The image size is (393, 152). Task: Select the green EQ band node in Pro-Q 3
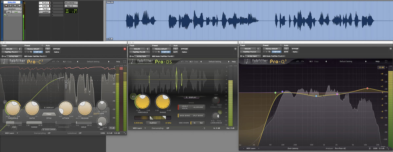tap(276, 93)
